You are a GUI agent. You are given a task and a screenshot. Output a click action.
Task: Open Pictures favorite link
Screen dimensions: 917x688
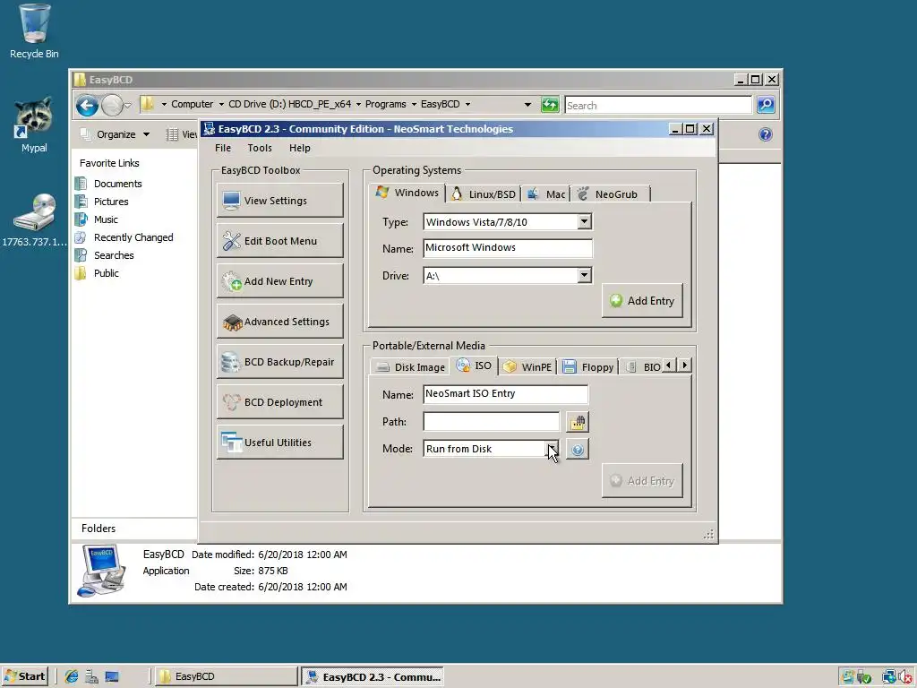coord(110,202)
